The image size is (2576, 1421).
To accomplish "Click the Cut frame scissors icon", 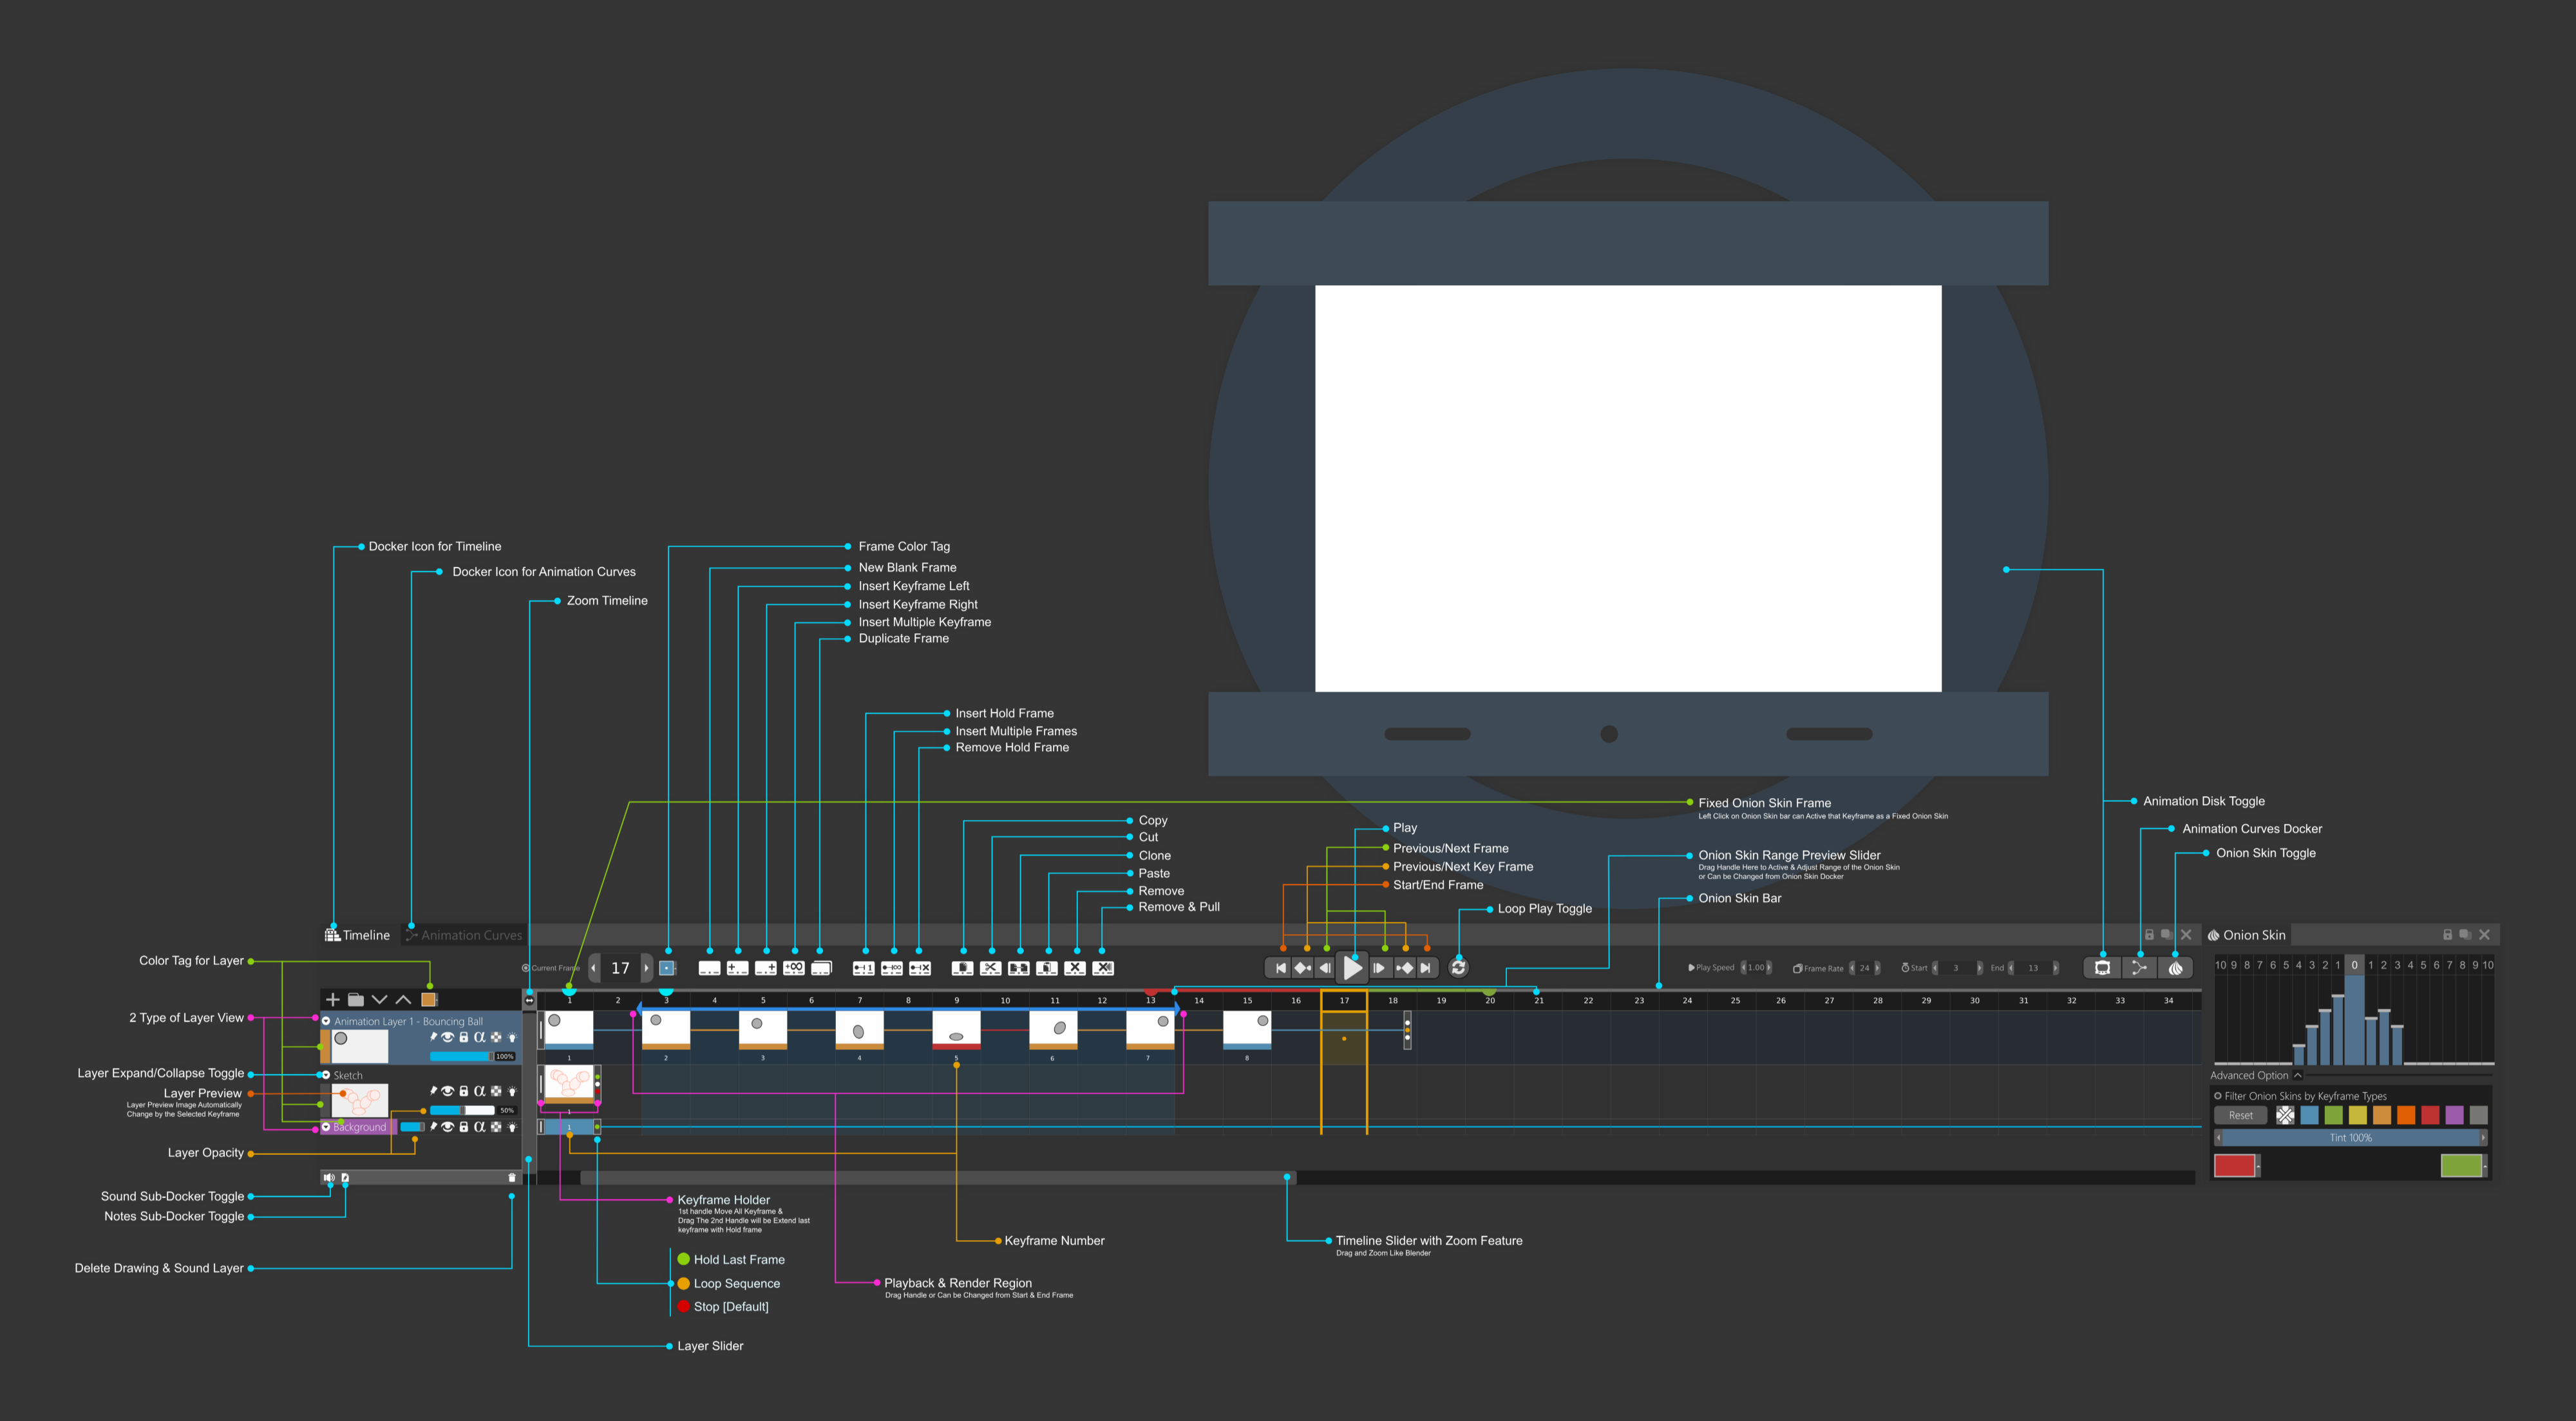I will tap(990, 968).
